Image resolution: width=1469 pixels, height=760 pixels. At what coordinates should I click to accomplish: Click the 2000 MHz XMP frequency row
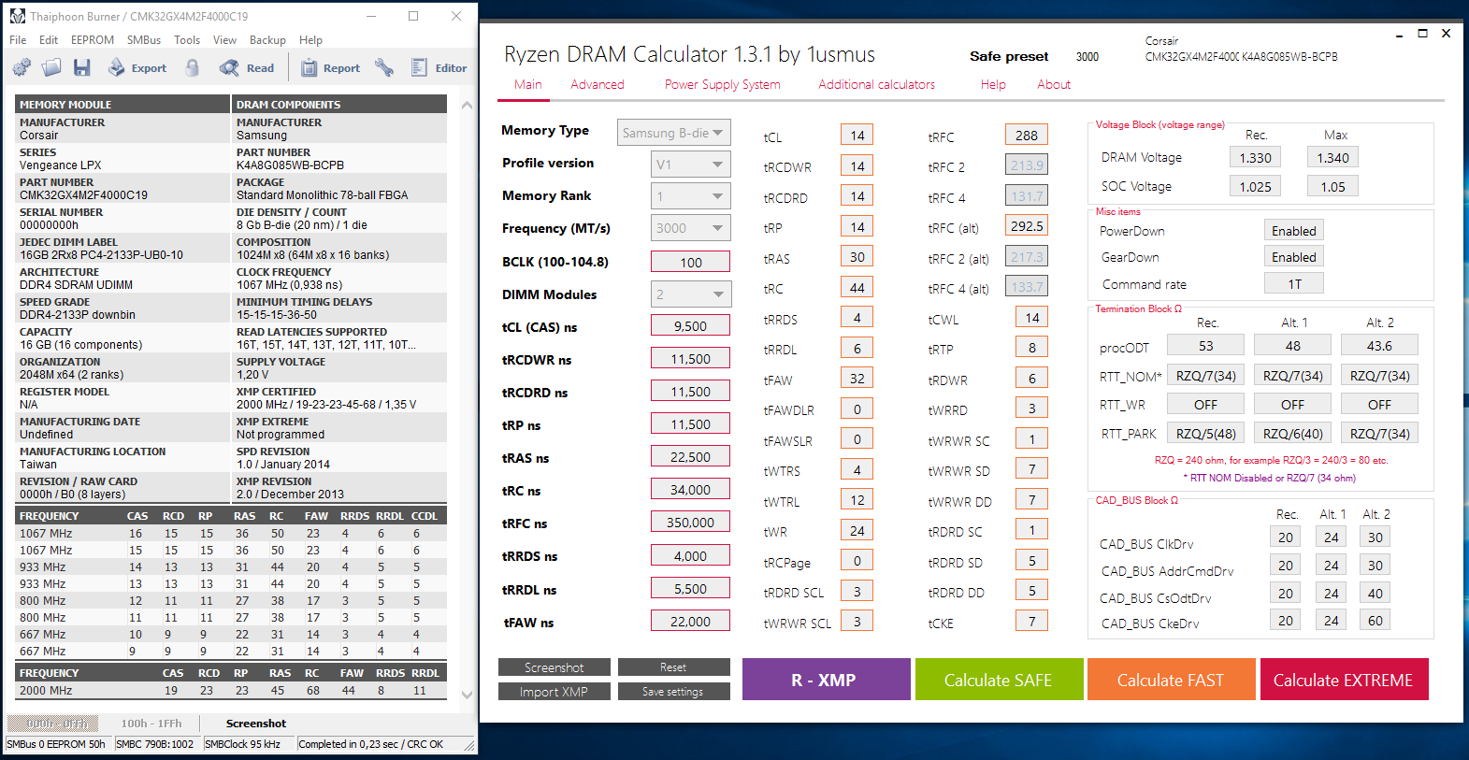pos(231,691)
